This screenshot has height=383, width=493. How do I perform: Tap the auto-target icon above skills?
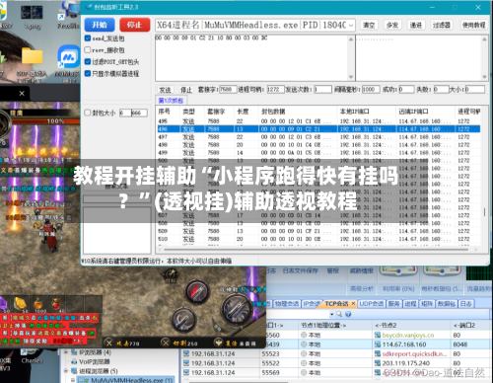170,274
